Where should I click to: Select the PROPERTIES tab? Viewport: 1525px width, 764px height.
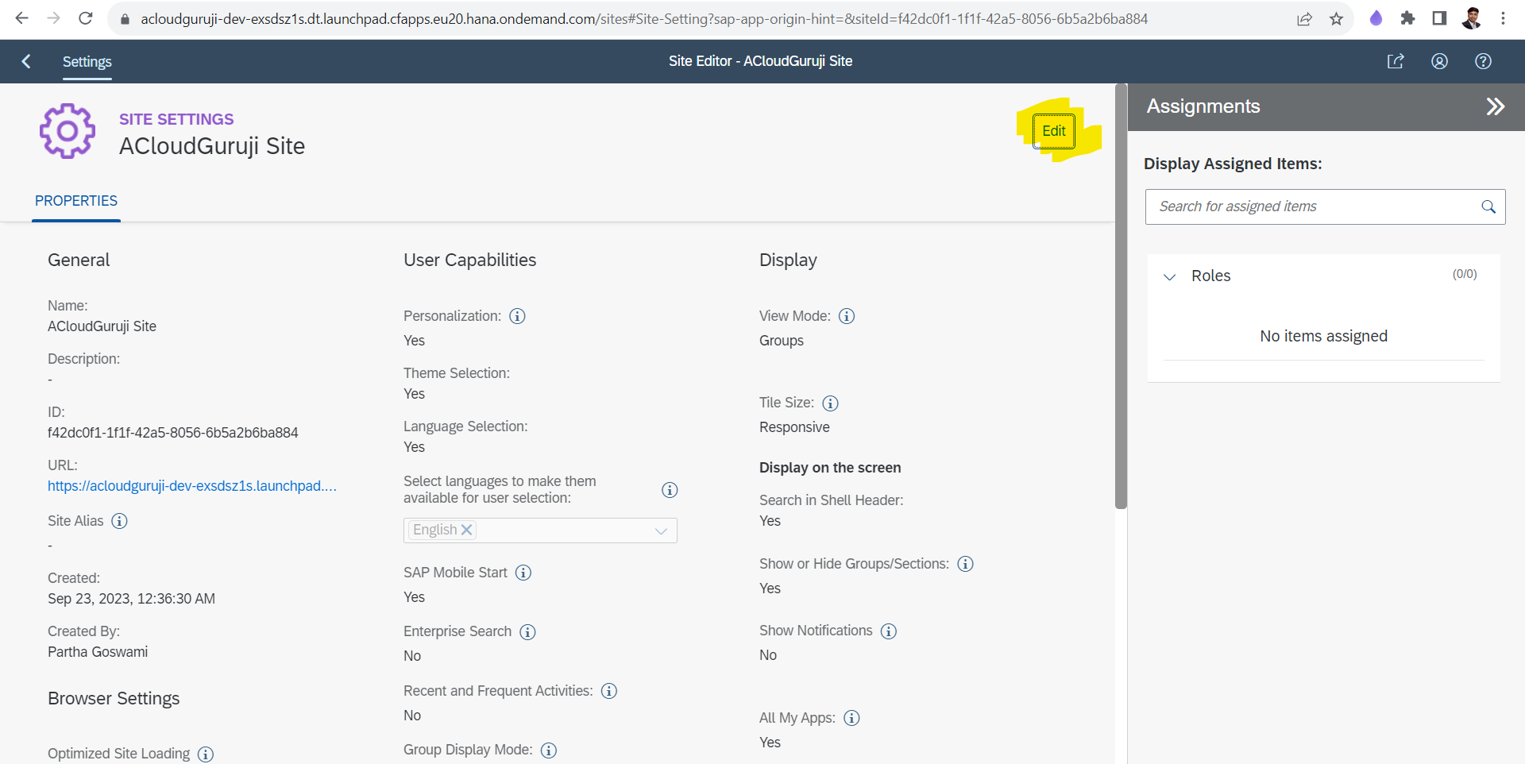coord(76,201)
